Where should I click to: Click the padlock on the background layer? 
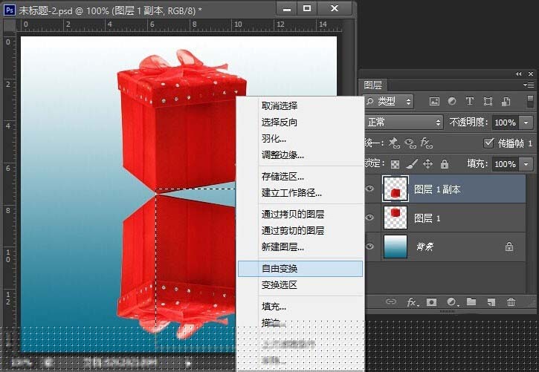(509, 247)
